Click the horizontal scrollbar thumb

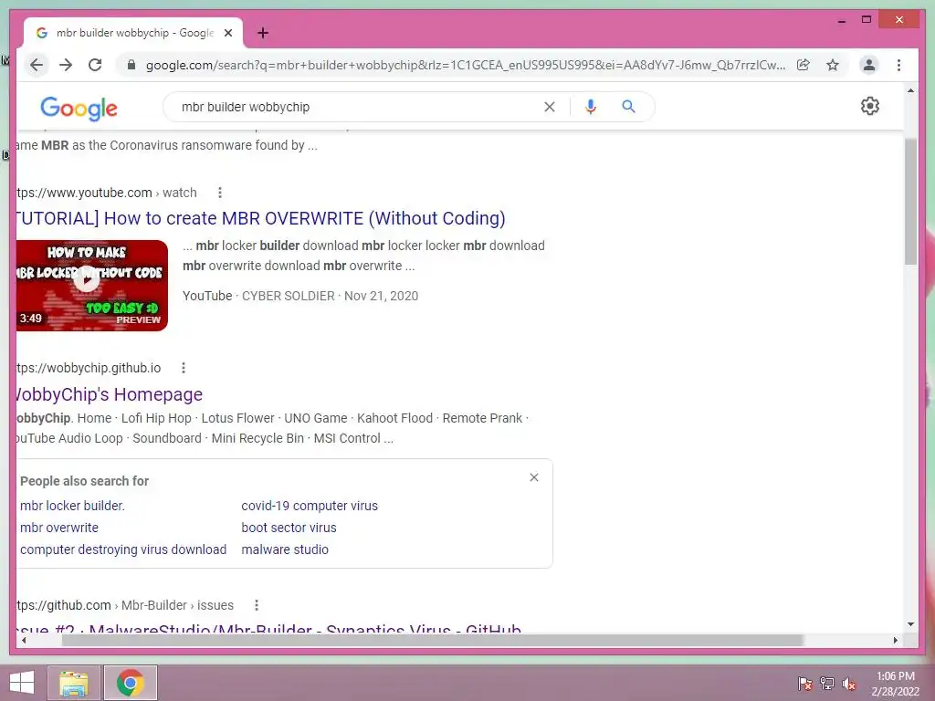(x=433, y=640)
